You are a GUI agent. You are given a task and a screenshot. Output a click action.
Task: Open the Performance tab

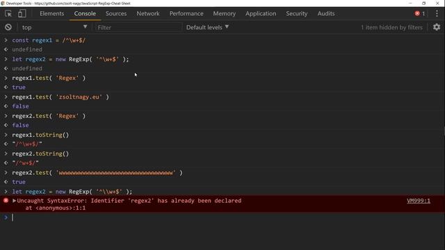click(186, 13)
